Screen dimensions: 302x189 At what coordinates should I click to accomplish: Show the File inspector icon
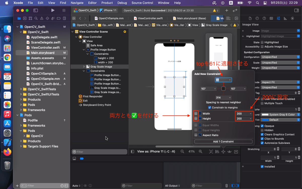click(250, 18)
